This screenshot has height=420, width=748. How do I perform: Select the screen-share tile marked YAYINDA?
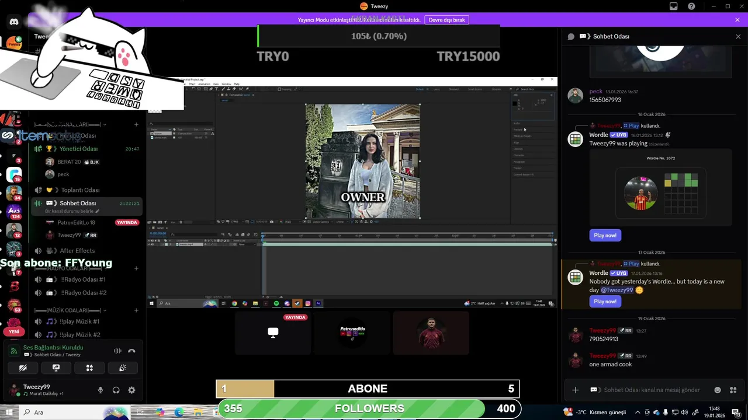click(x=273, y=332)
